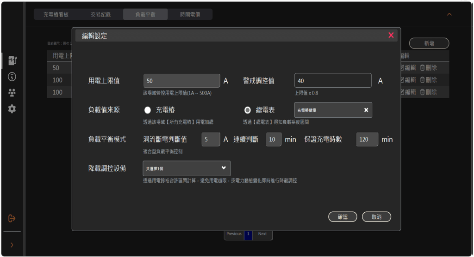Click 編輯 in the second table row
The width and height of the screenshot is (474, 257).
408,80
